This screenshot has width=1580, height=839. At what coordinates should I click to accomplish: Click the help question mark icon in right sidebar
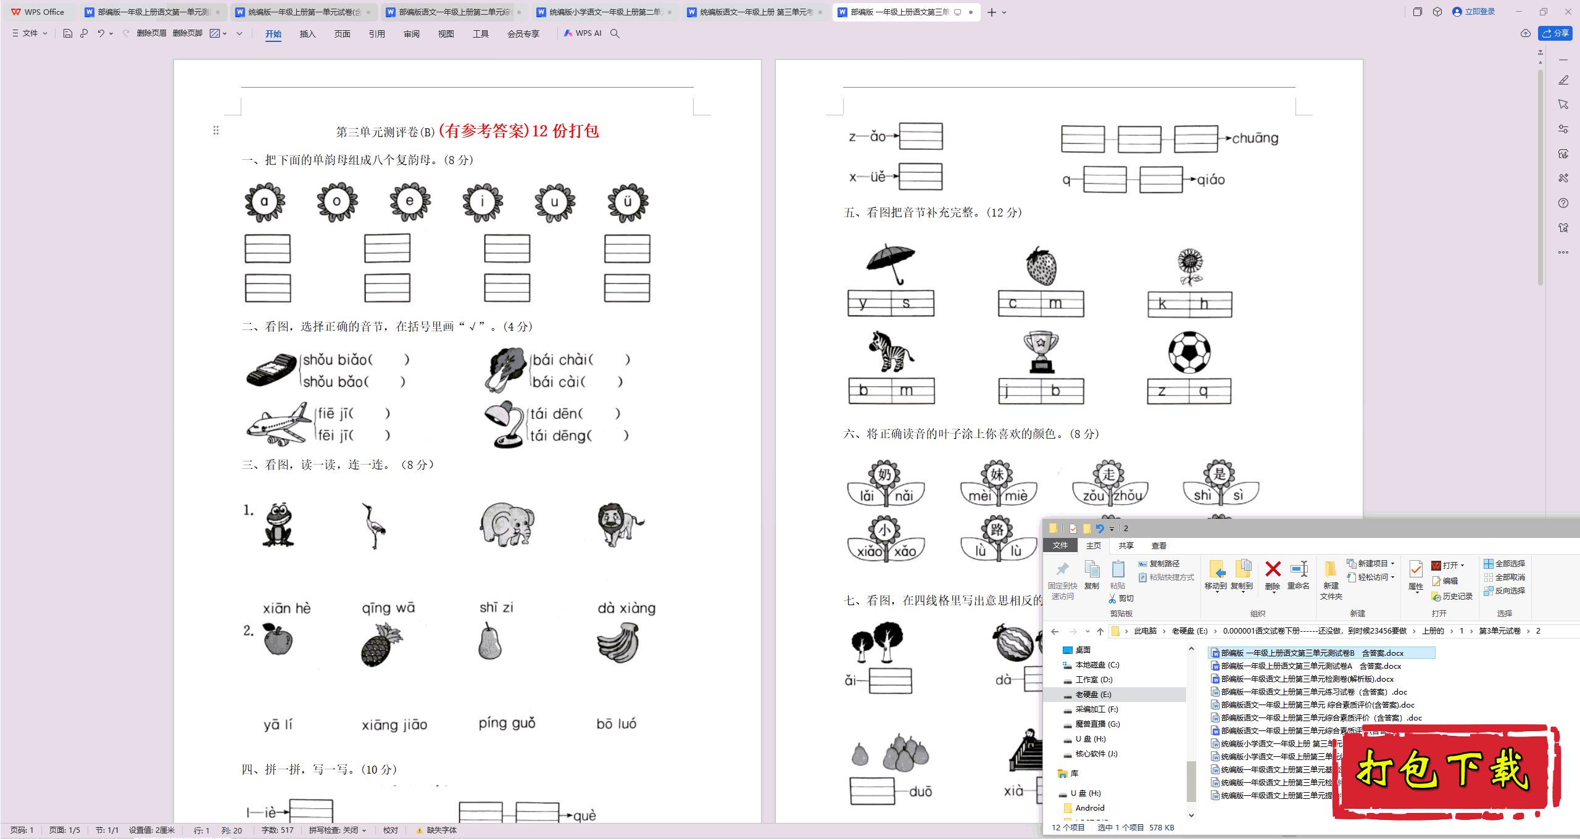1563,203
